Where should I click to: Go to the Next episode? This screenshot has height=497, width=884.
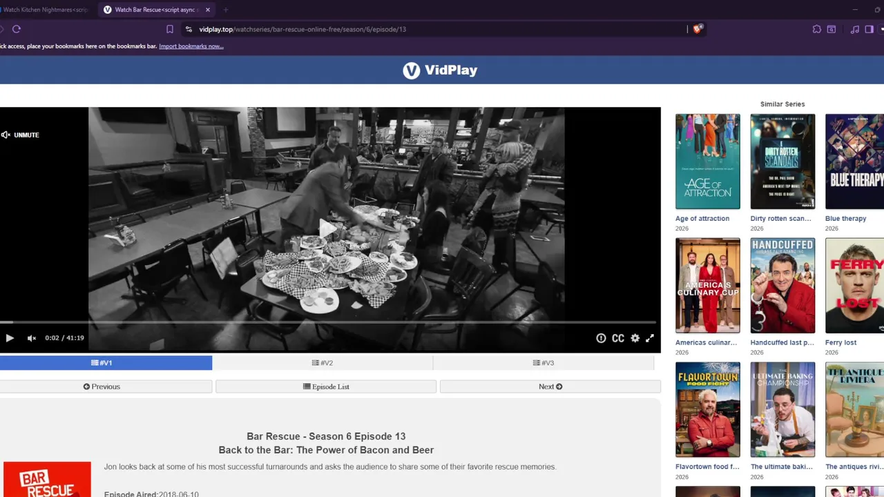550,387
